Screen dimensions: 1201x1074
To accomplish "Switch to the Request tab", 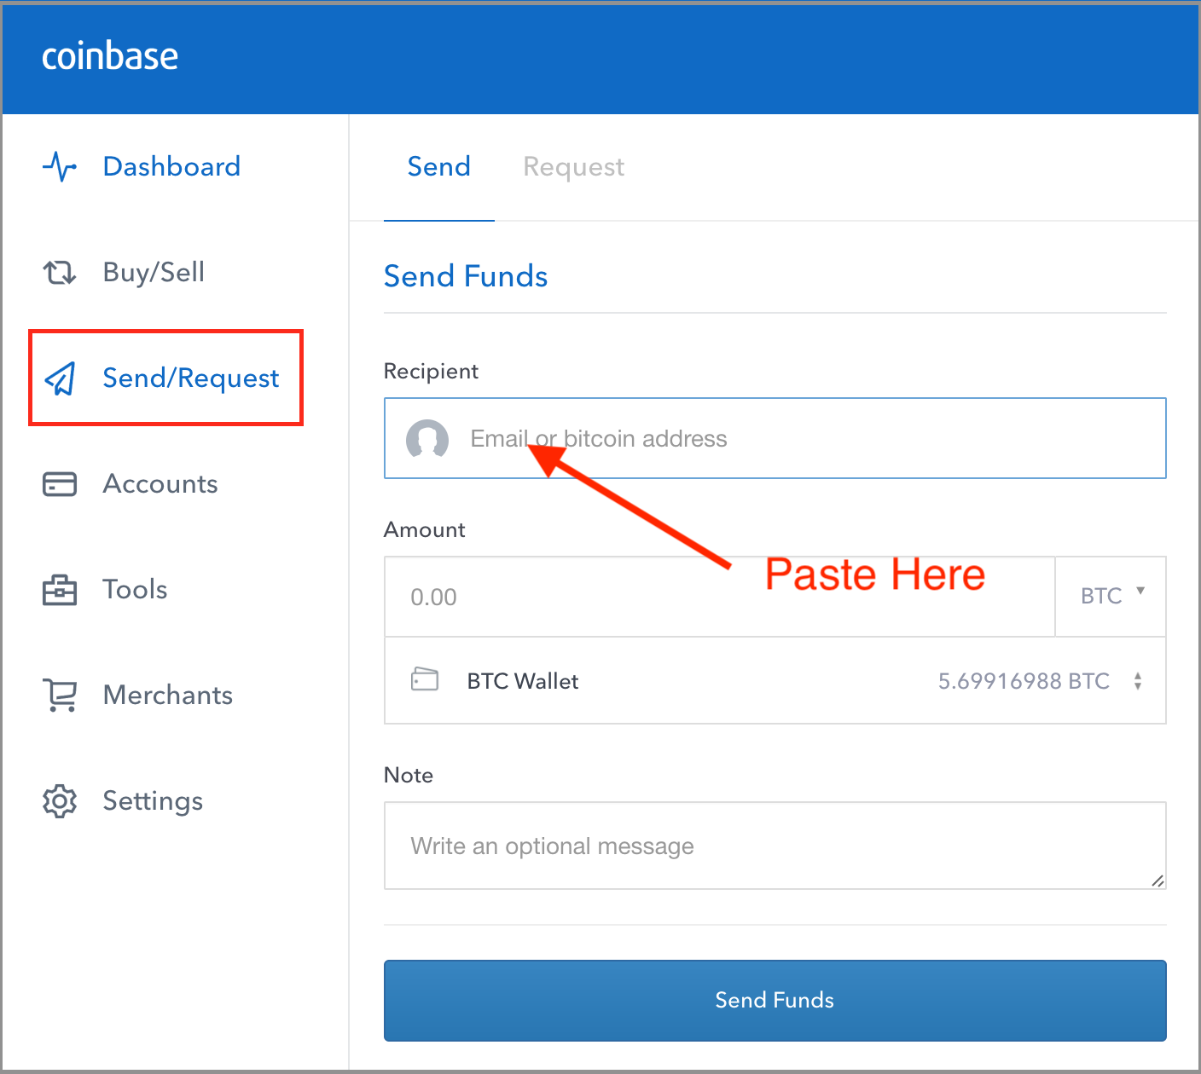I will point(574,167).
